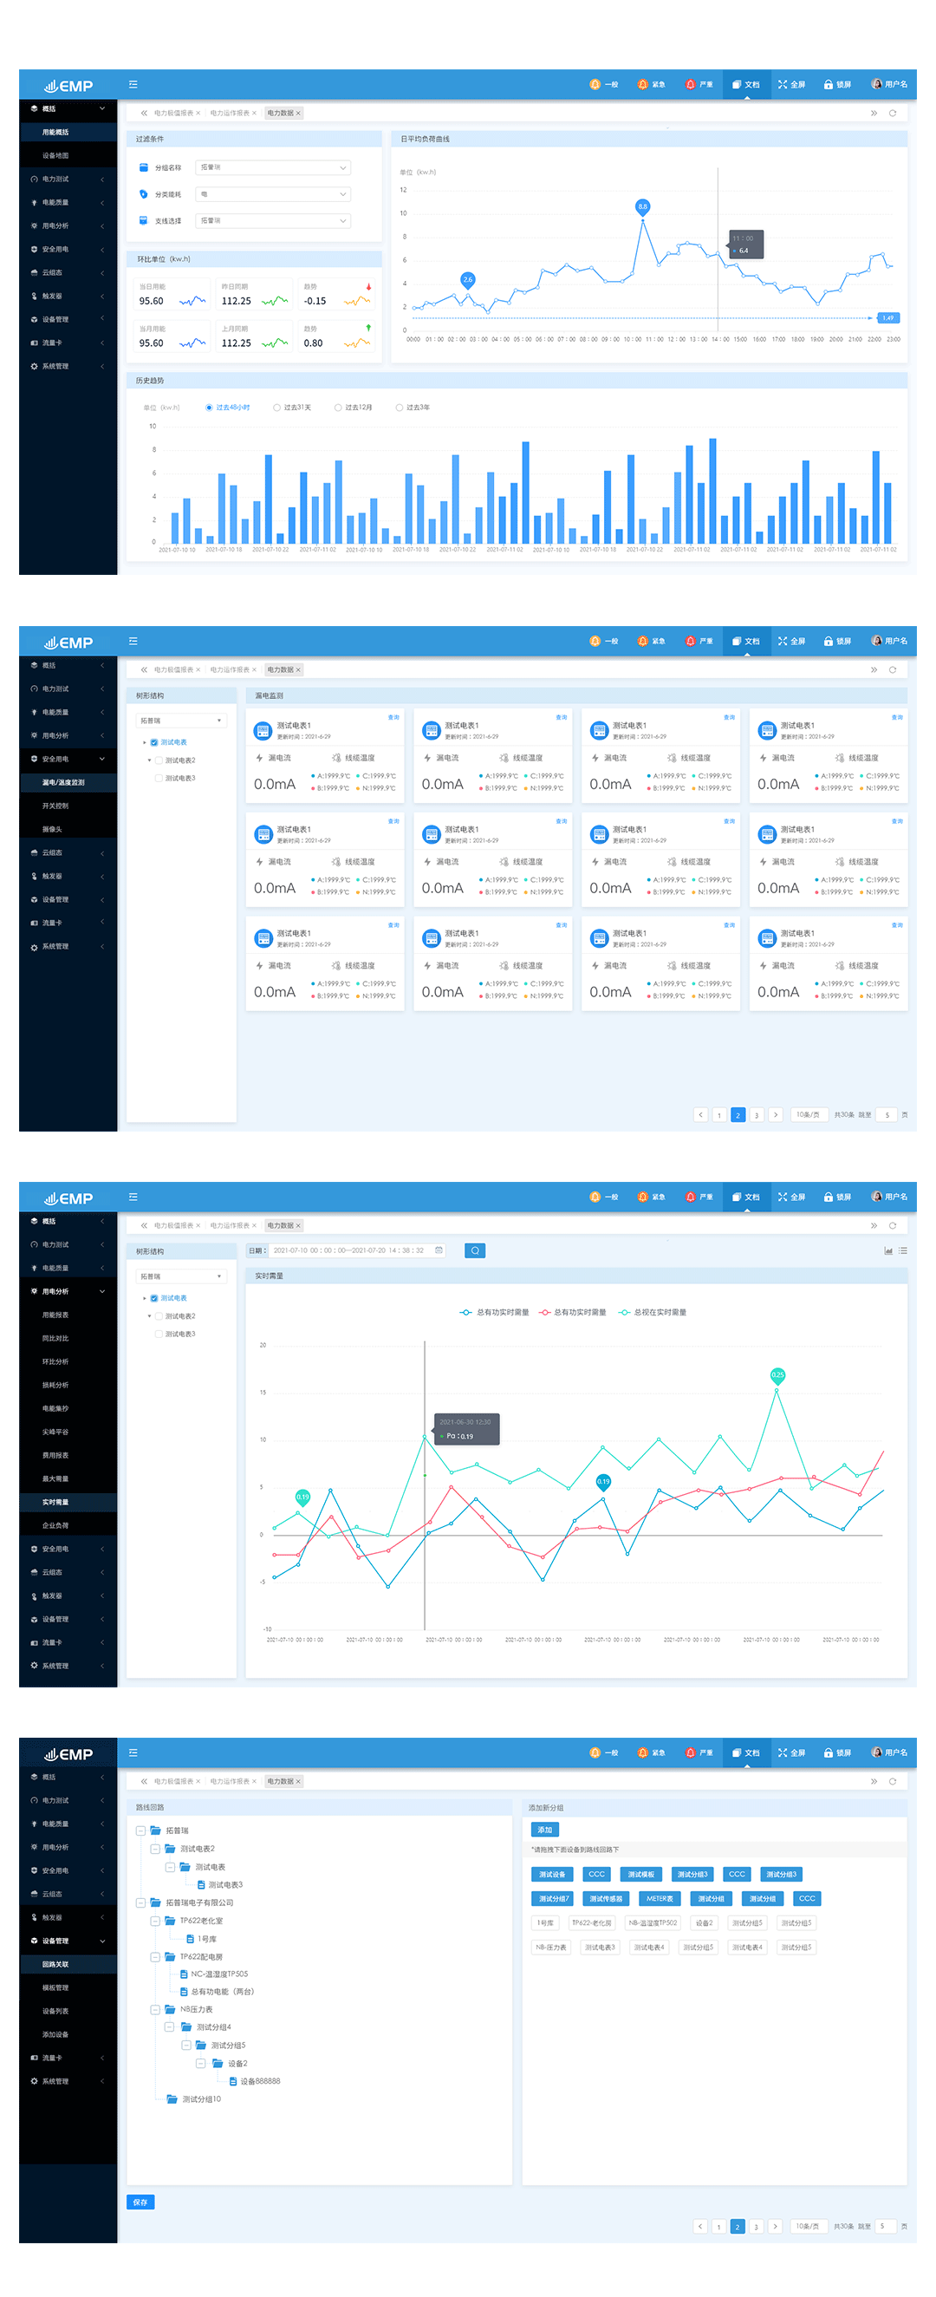Screen dimensions: 936x2297
Task: Click the METER表 device tag
Action: pos(660,1898)
